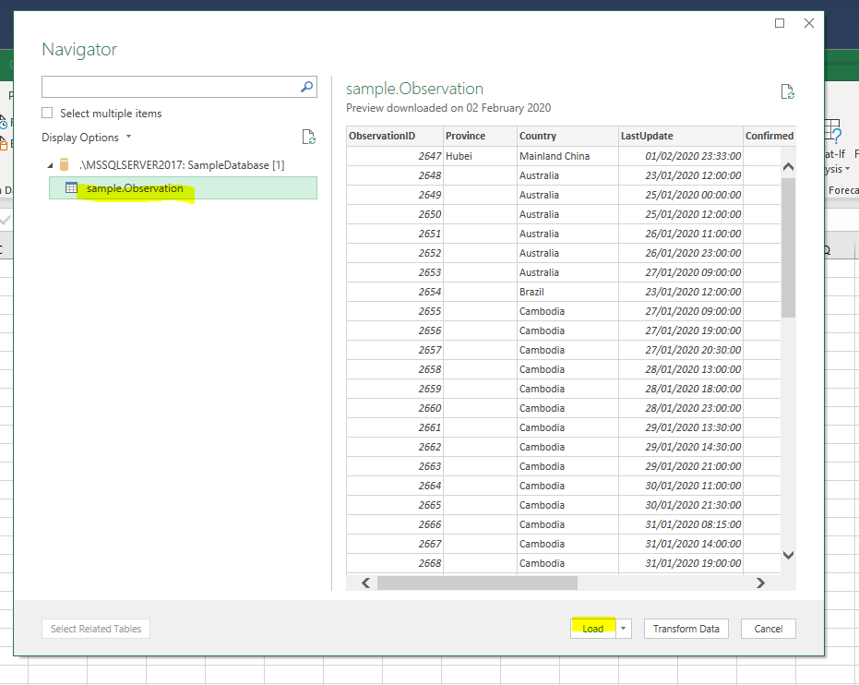Viewport: 859px width, 685px height.
Task: Click ObservationID cell 2647
Action: 395,156
